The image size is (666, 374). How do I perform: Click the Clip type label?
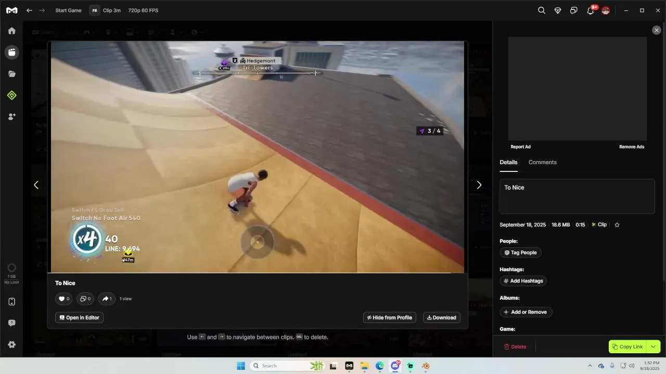pos(599,225)
